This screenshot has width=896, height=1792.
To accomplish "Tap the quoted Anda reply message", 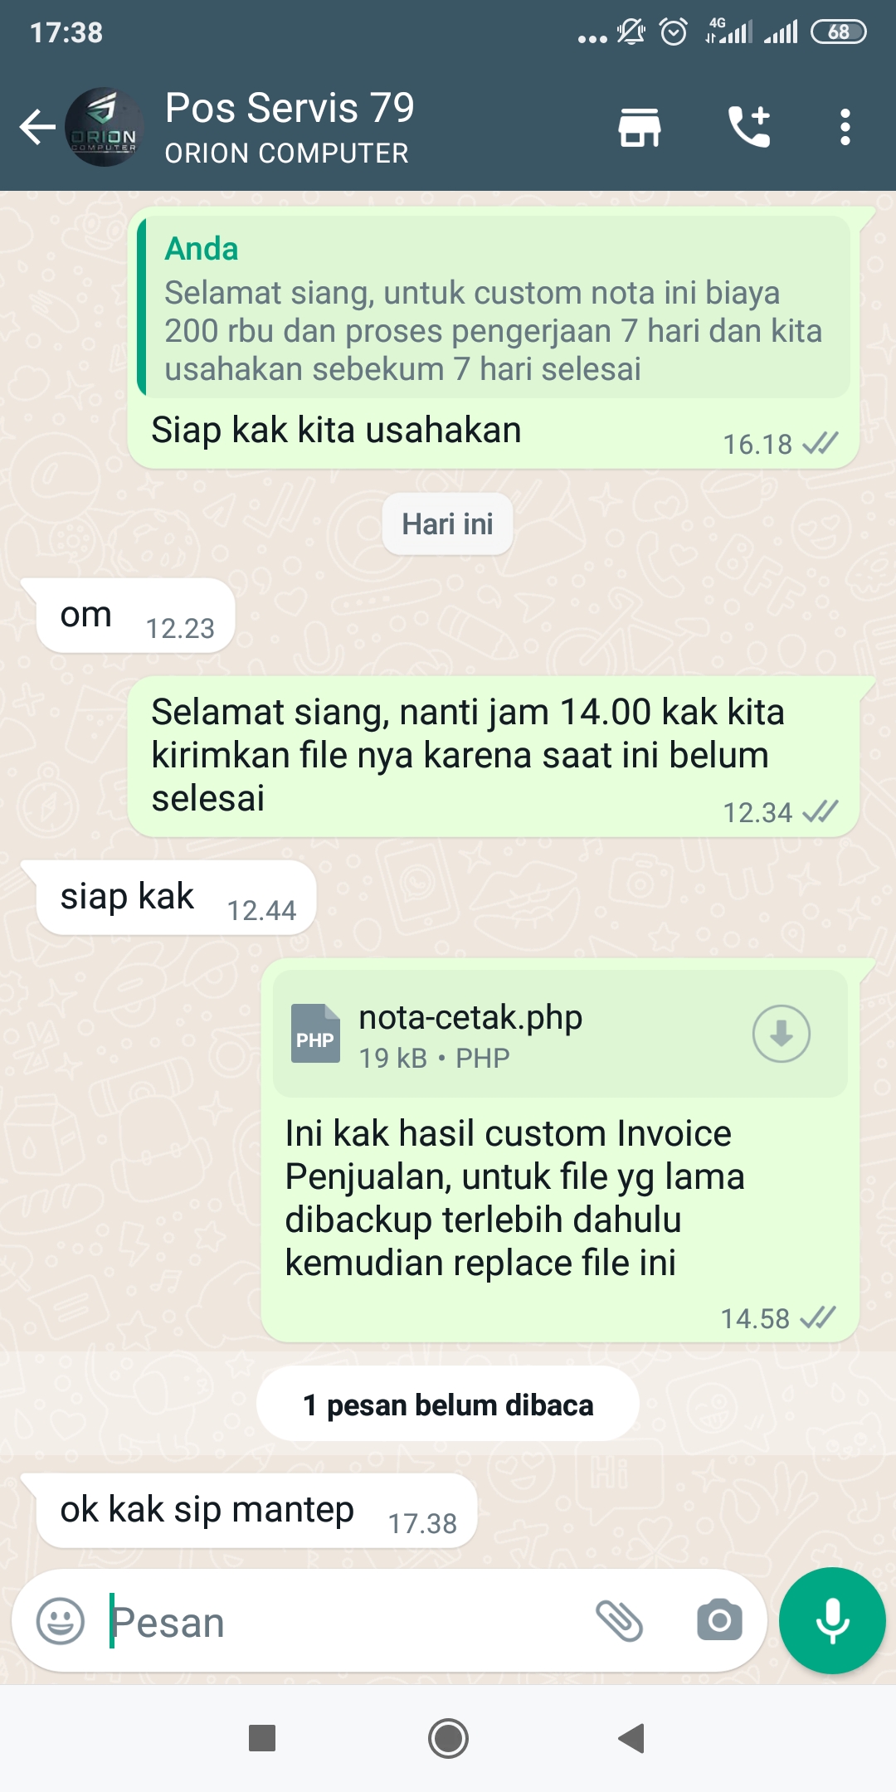I will pos(494,307).
